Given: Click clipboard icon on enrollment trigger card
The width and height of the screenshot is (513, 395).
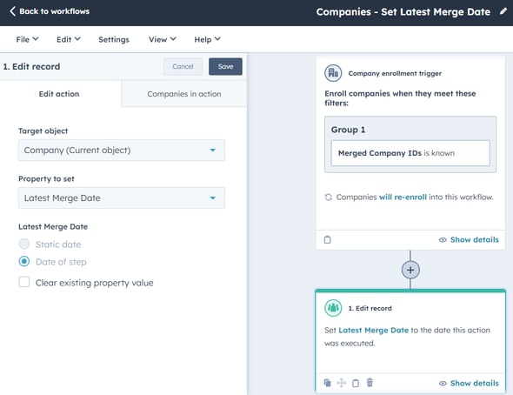Looking at the screenshot, I should [327, 239].
